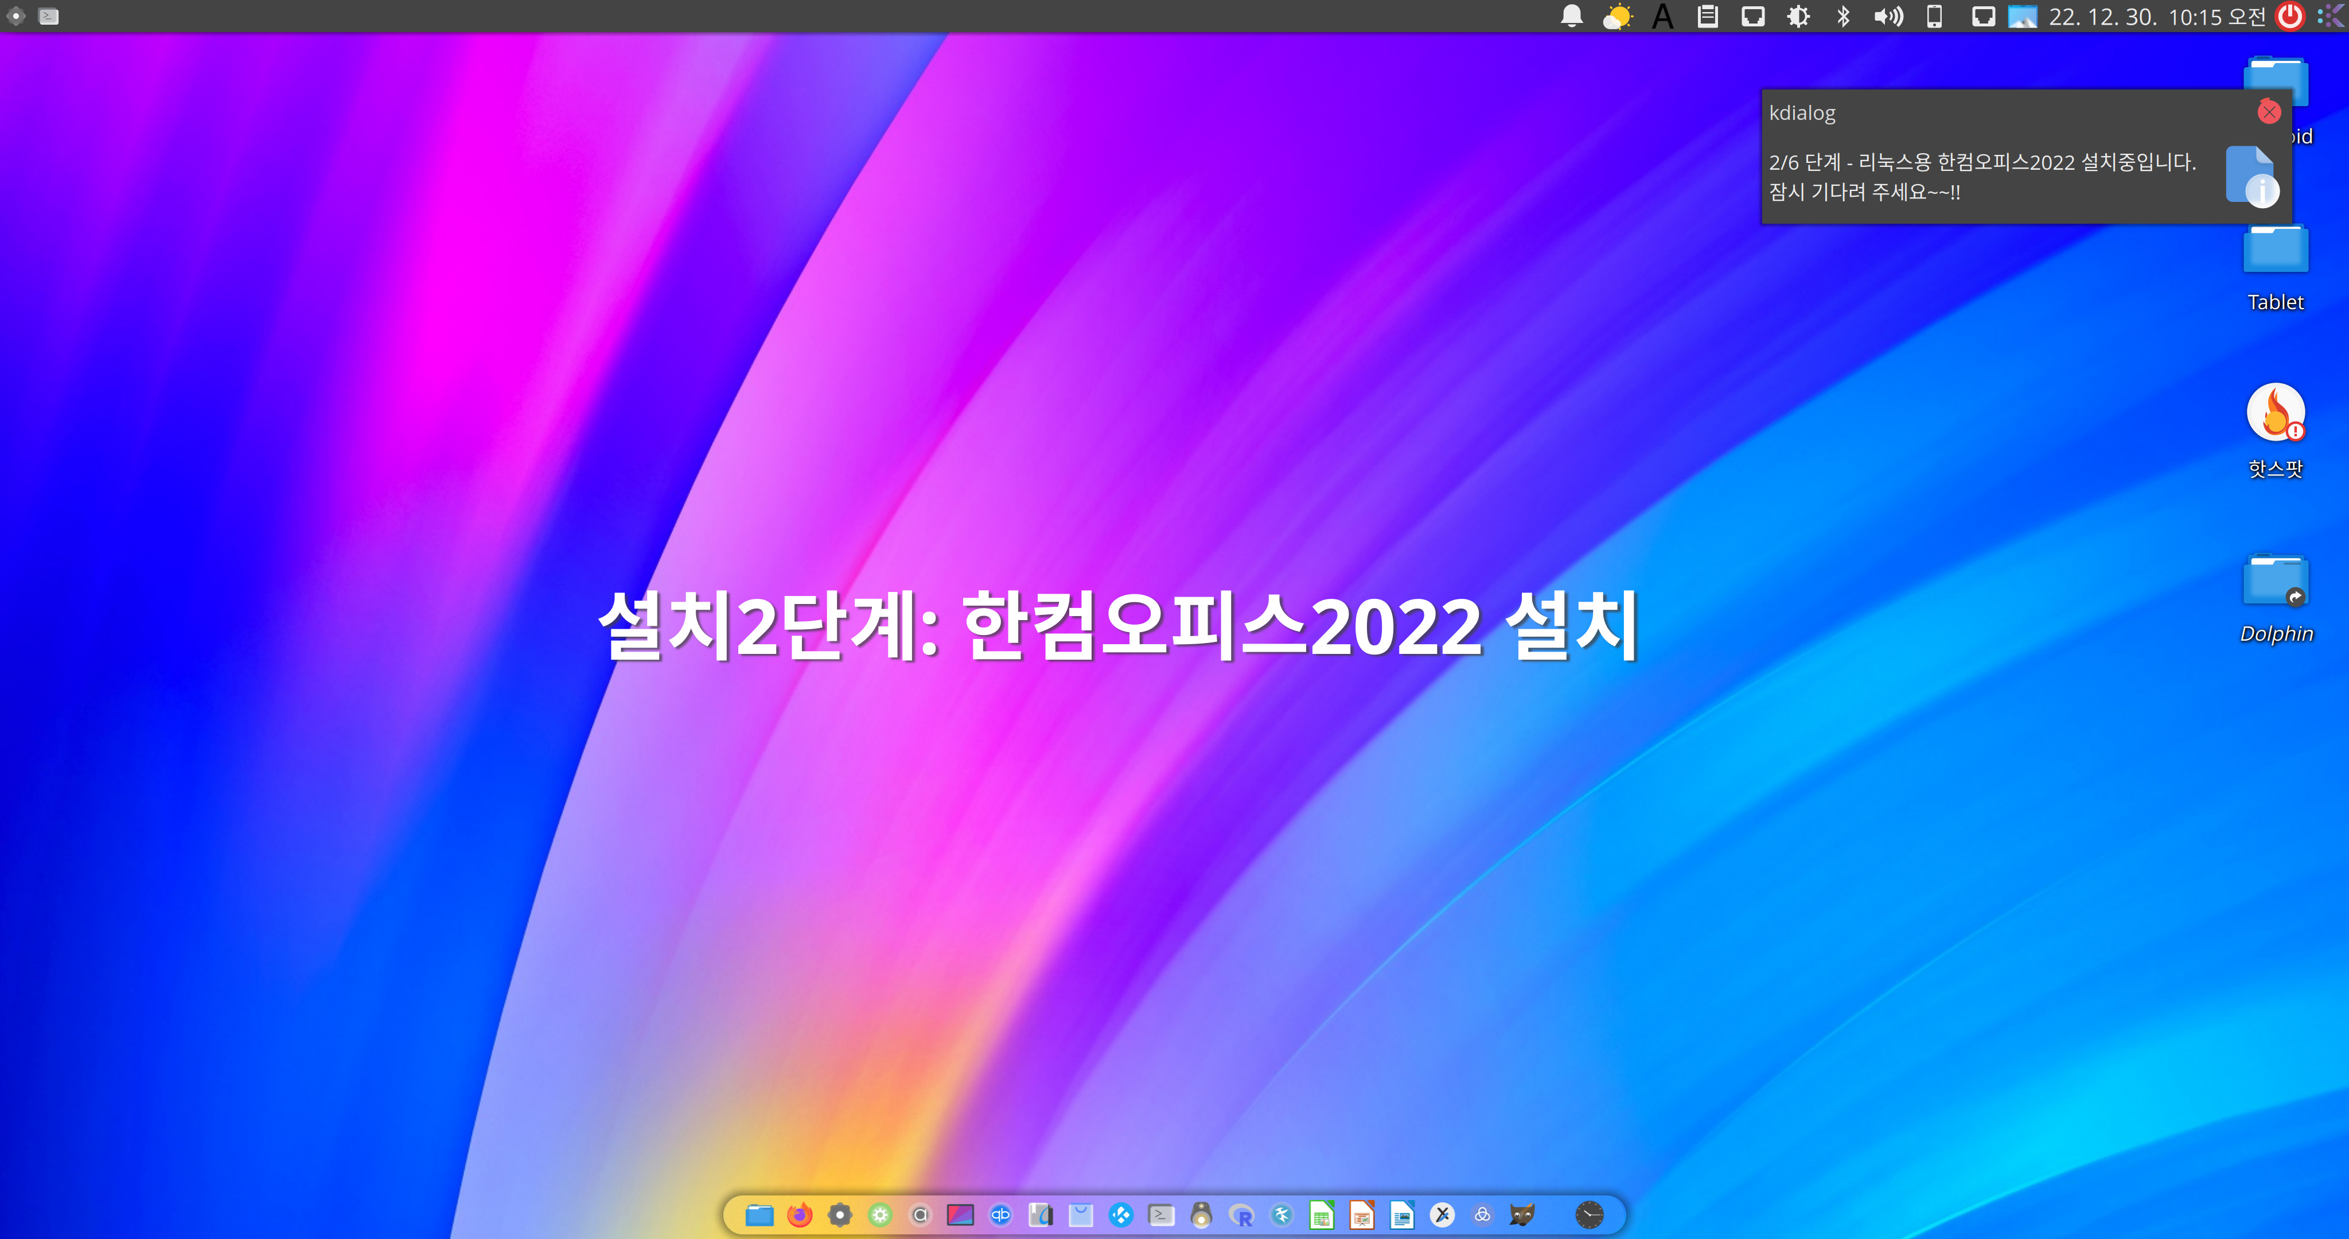This screenshot has width=2349, height=1239.
Task: Click the Dolphin label text
Action: (x=2276, y=634)
